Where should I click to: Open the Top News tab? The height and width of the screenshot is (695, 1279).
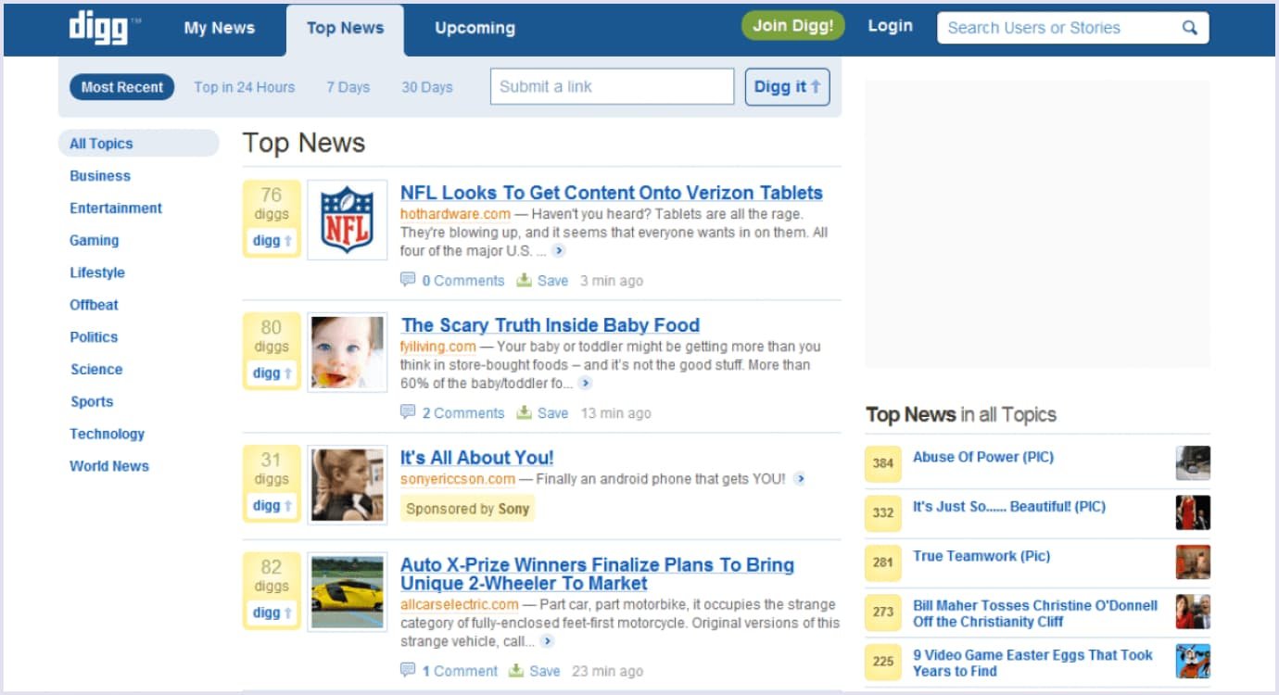click(345, 30)
